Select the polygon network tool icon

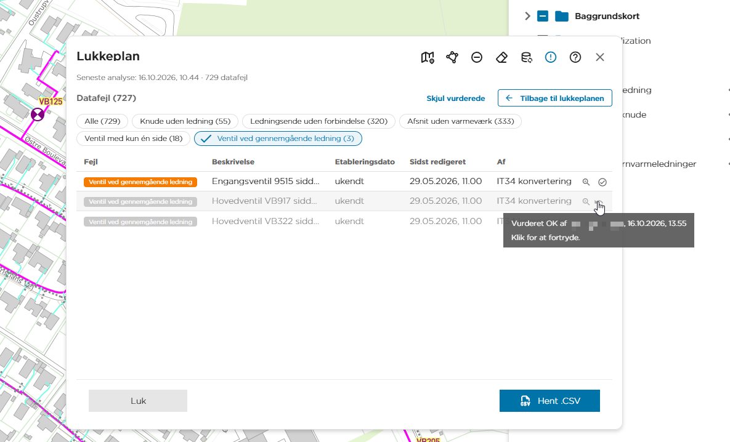tap(452, 57)
